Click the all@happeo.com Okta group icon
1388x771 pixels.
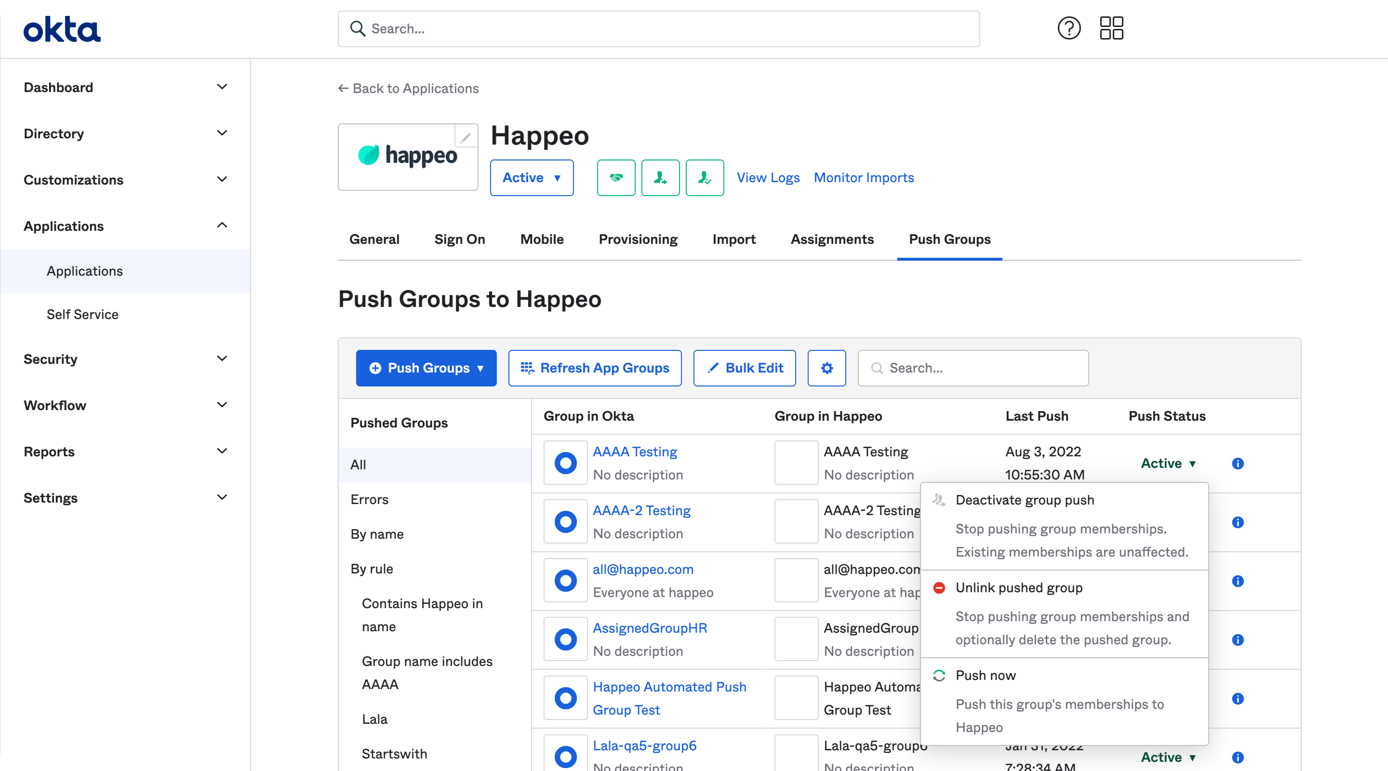565,580
